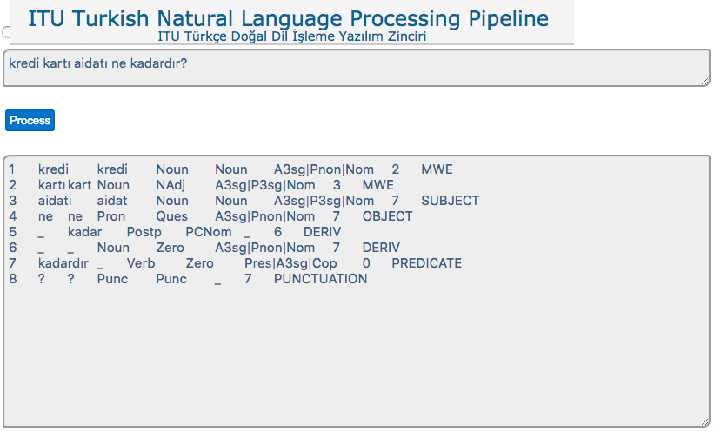Click the word 'PUNCTUATION' in output row 8

[321, 279]
